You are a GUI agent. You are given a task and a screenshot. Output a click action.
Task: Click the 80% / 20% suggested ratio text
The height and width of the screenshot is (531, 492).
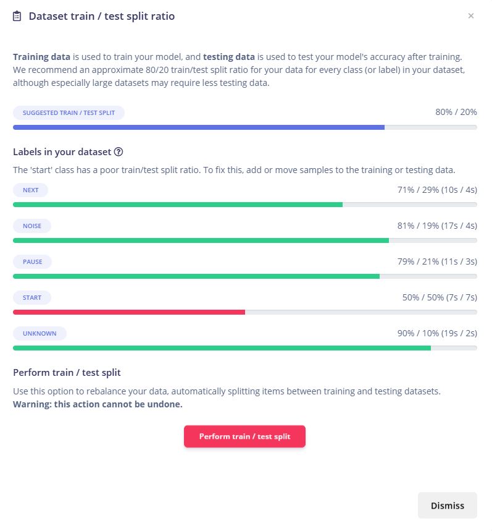coord(456,112)
